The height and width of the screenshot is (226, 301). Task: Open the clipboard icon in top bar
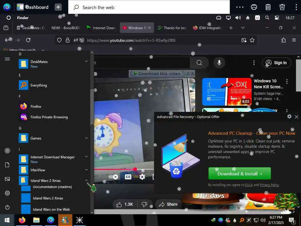click(x=268, y=7)
